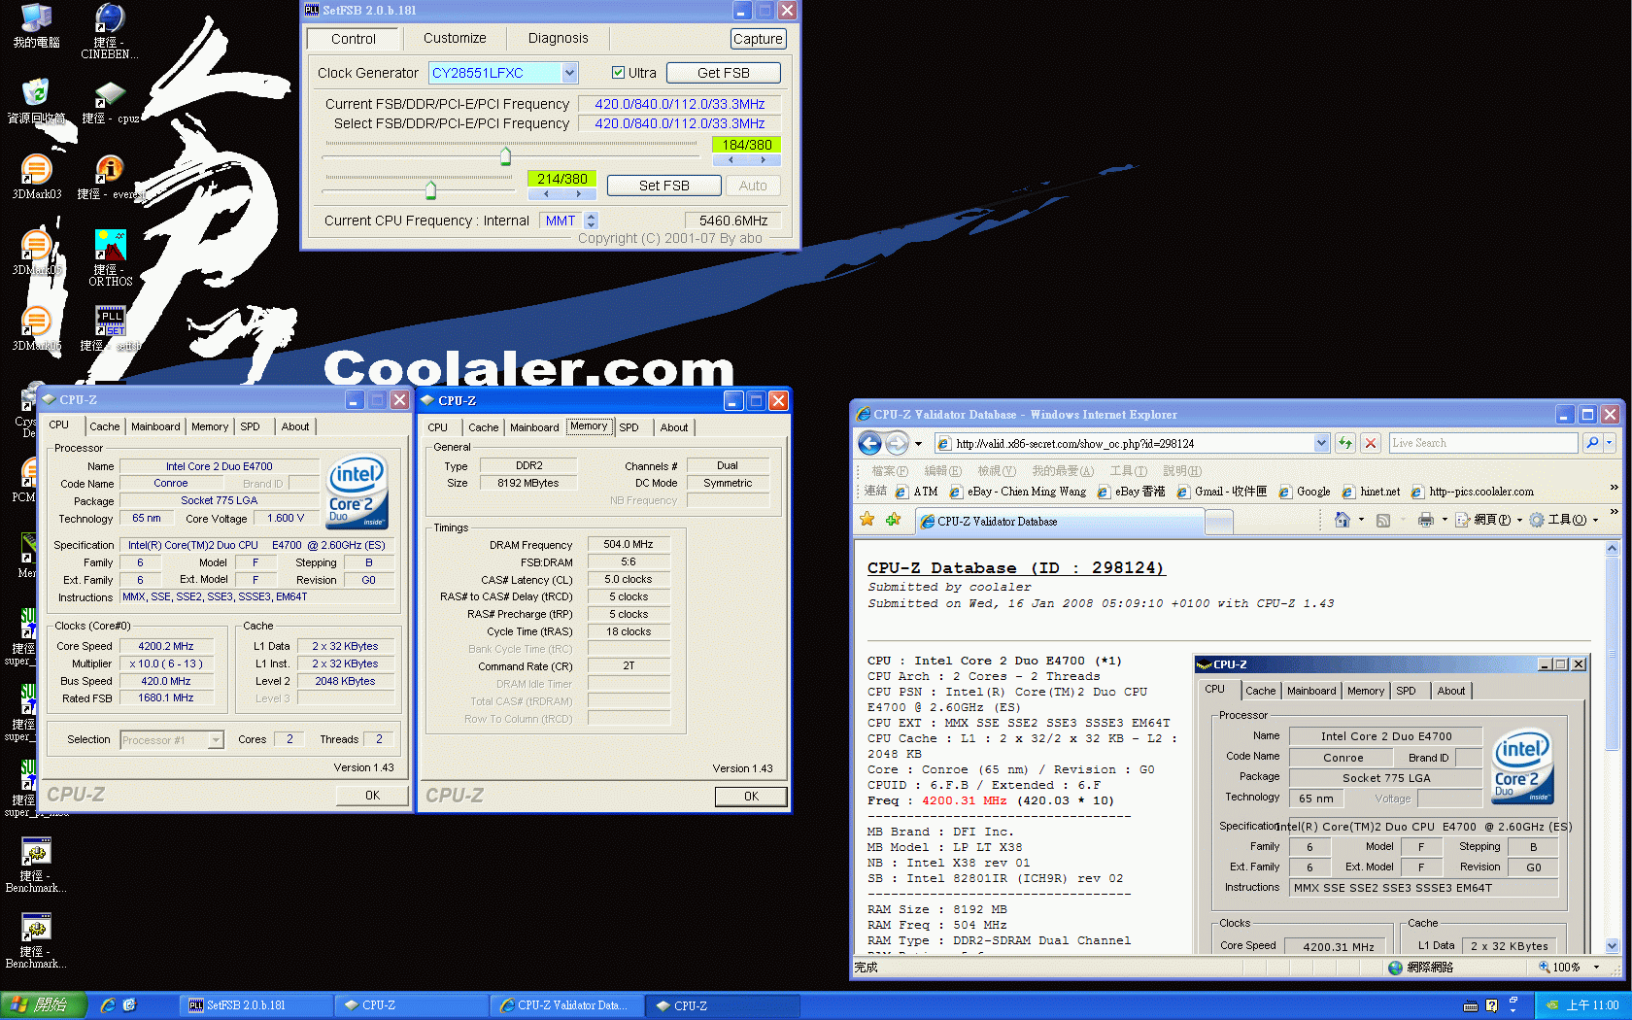Click the IE print icon
1632x1020 pixels.
(1425, 520)
